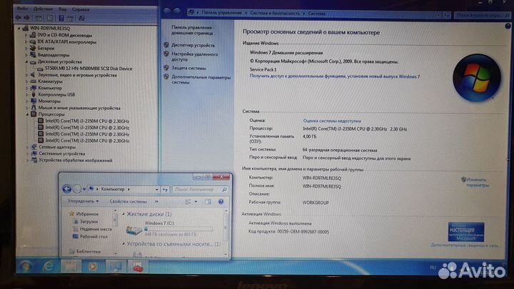The height and width of the screenshot is (289, 514).
Task: Open Панель управления - домашняя страница link
Action: pos(192,30)
